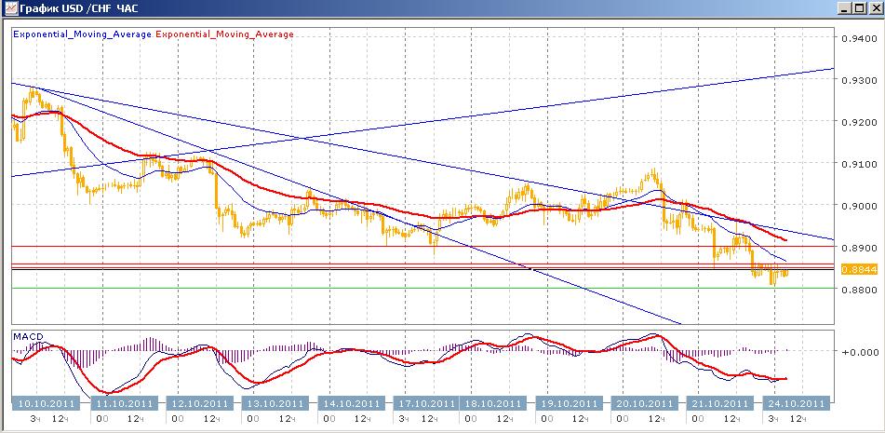The width and height of the screenshot is (885, 433).
Task: Click the 0.9300 price axis label
Action: pyautogui.click(x=859, y=80)
